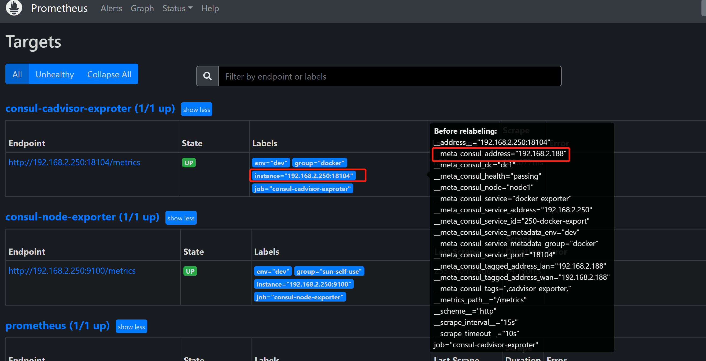Image resolution: width=706 pixels, height=361 pixels.
Task: Select the All filter button
Action: pyautogui.click(x=17, y=74)
